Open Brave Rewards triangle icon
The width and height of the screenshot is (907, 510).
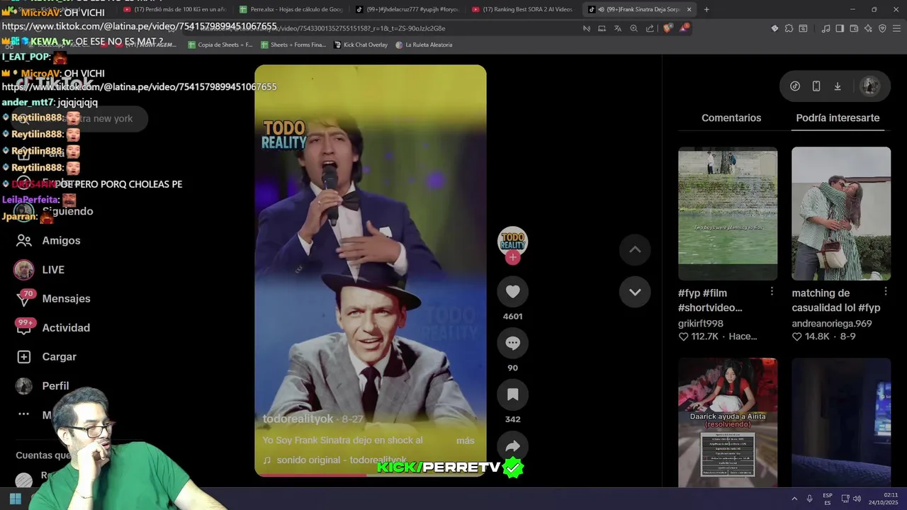click(x=683, y=28)
